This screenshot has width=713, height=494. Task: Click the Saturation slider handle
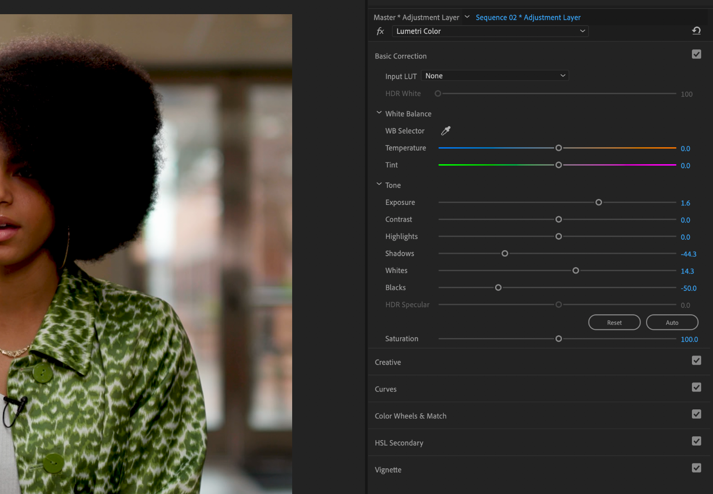tap(558, 339)
